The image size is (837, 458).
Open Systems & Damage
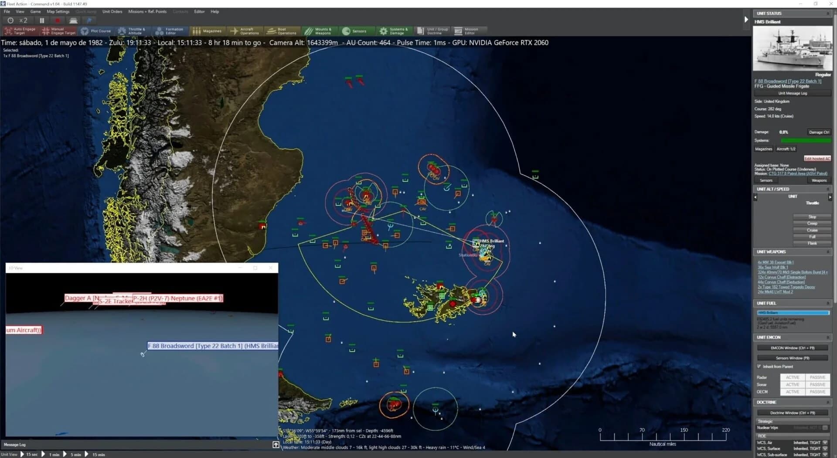pos(394,31)
